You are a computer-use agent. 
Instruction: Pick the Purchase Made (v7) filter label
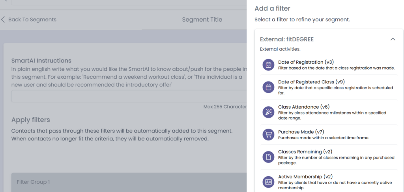coord(301,132)
